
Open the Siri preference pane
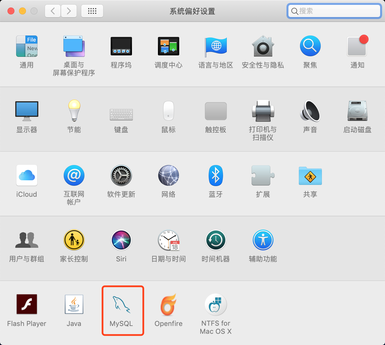121,240
